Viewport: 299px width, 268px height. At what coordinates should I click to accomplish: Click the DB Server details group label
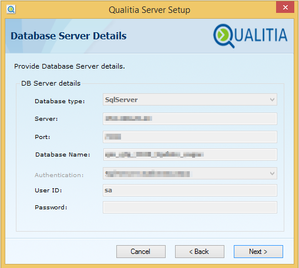click(x=51, y=83)
